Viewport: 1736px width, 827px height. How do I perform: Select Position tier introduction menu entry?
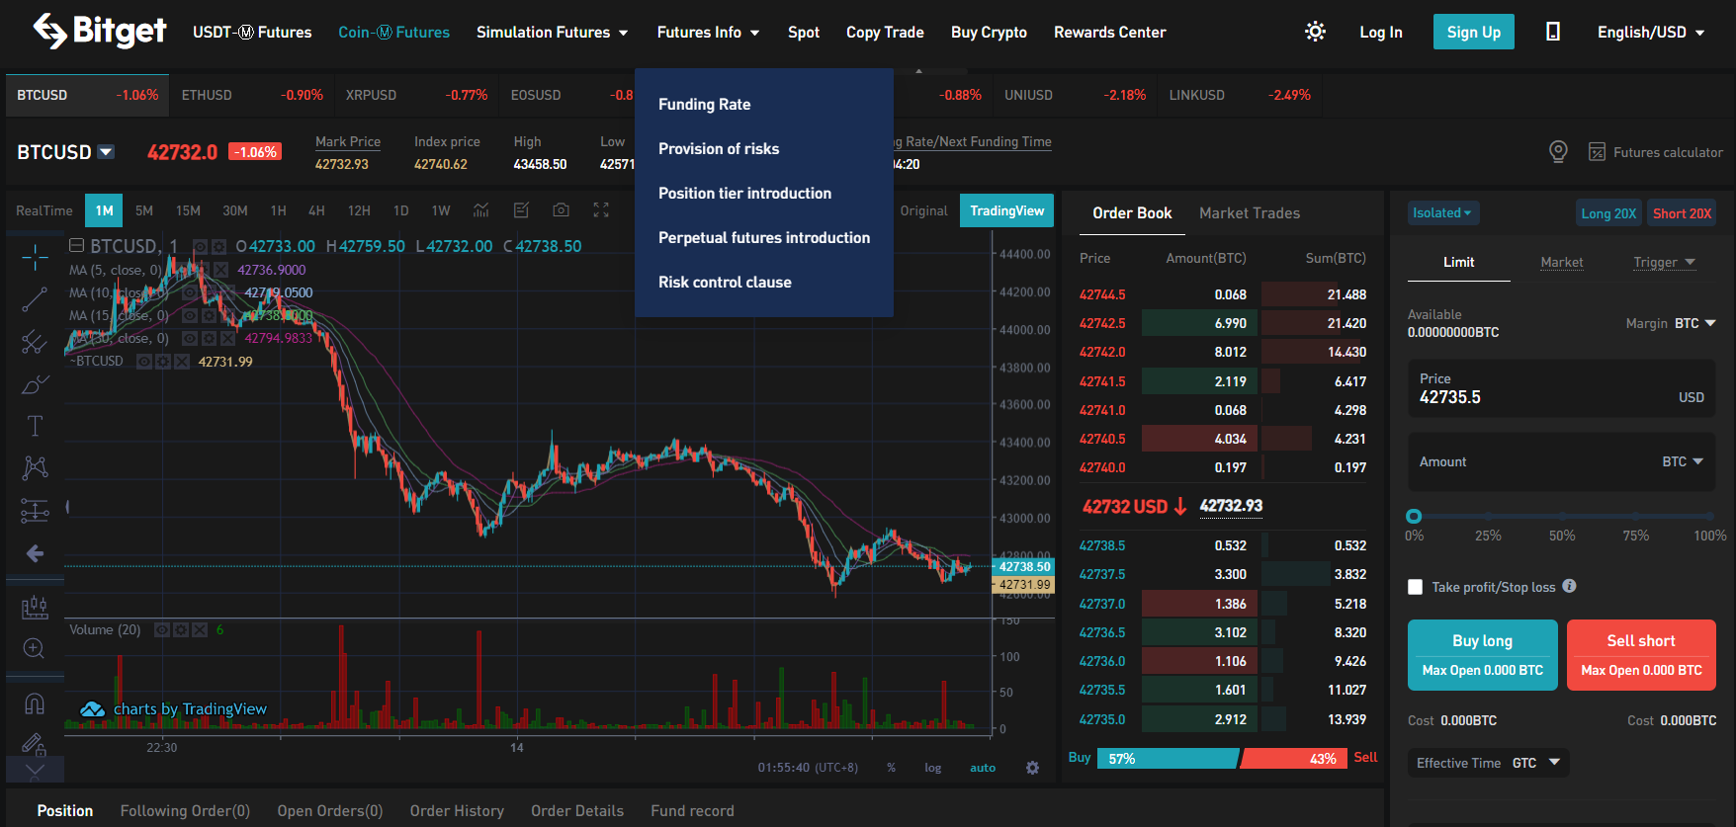click(745, 193)
